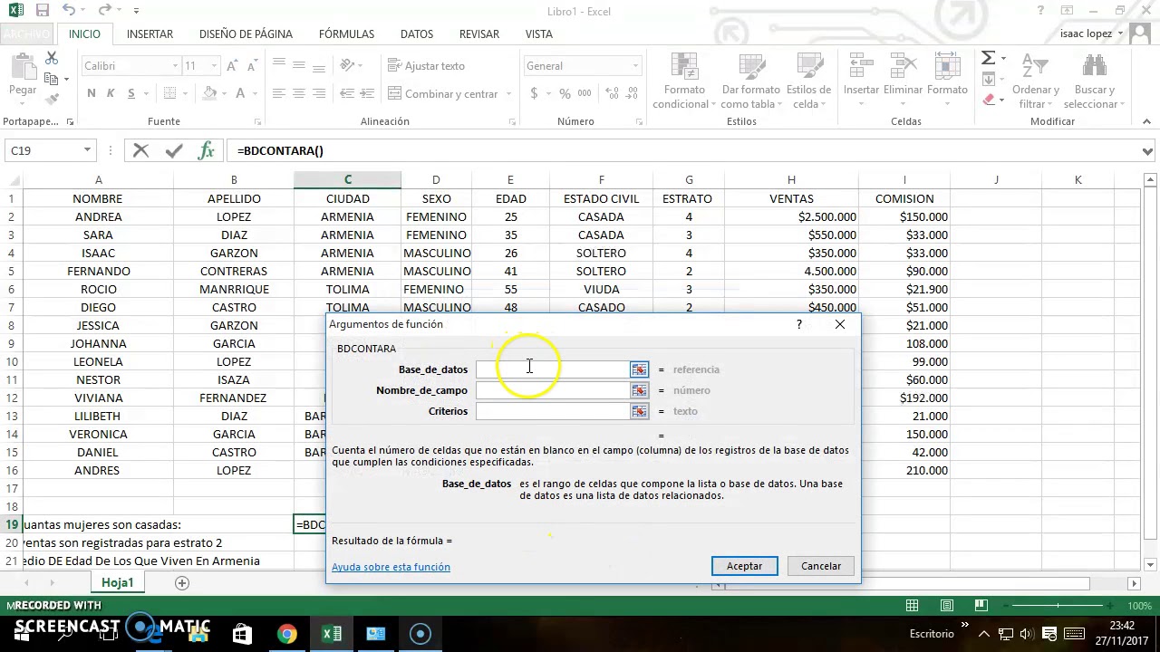Screen dimensions: 1160x652
Task: Click the align text left icon
Action: pyautogui.click(x=277, y=94)
